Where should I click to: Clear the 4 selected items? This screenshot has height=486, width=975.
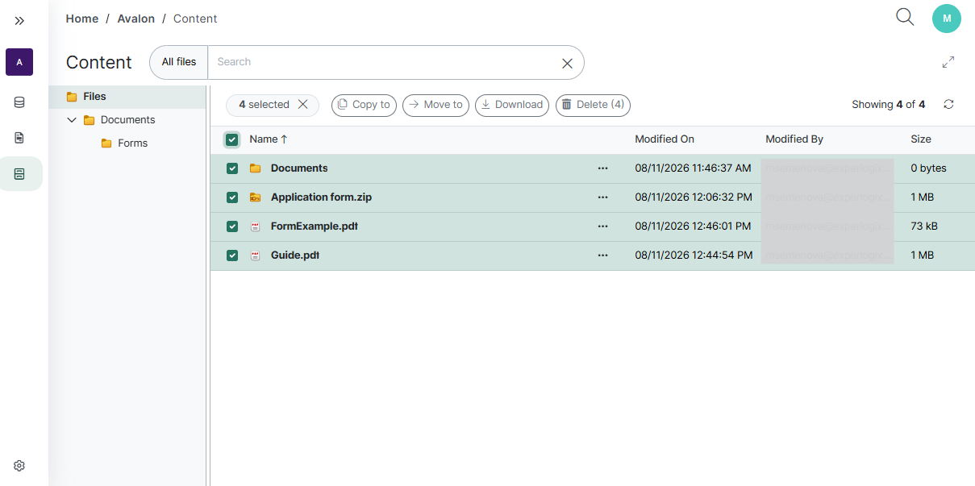(x=303, y=104)
